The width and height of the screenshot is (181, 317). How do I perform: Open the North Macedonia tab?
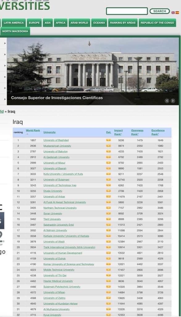15,31
